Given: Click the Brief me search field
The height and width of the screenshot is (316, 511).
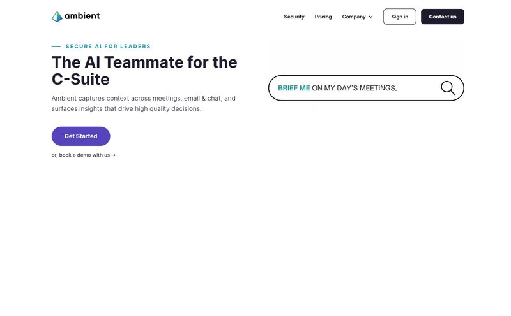Looking at the screenshot, I should (366, 88).
